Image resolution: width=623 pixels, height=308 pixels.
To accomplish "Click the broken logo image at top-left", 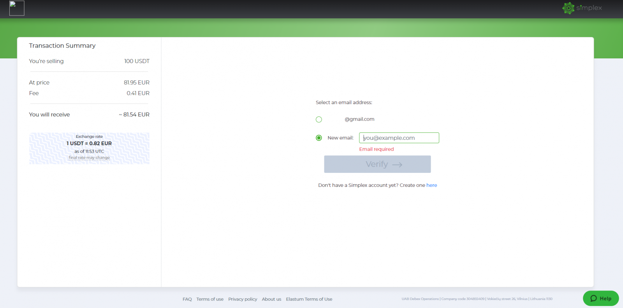I will point(17,8).
